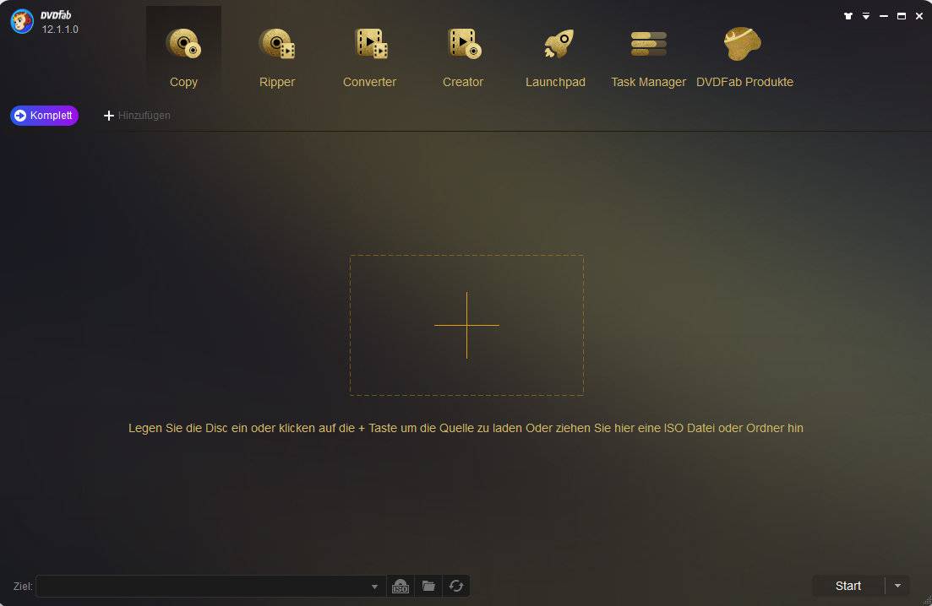The width and height of the screenshot is (932, 606).
Task: Open the dropdown arrow beside Start
Action: (x=897, y=586)
